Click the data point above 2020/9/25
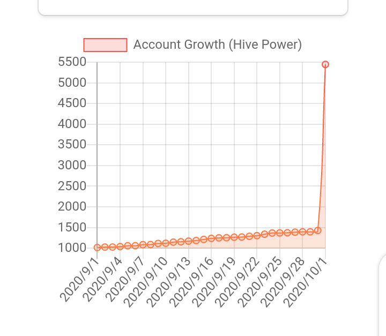This screenshot has height=336, width=386. point(280,233)
